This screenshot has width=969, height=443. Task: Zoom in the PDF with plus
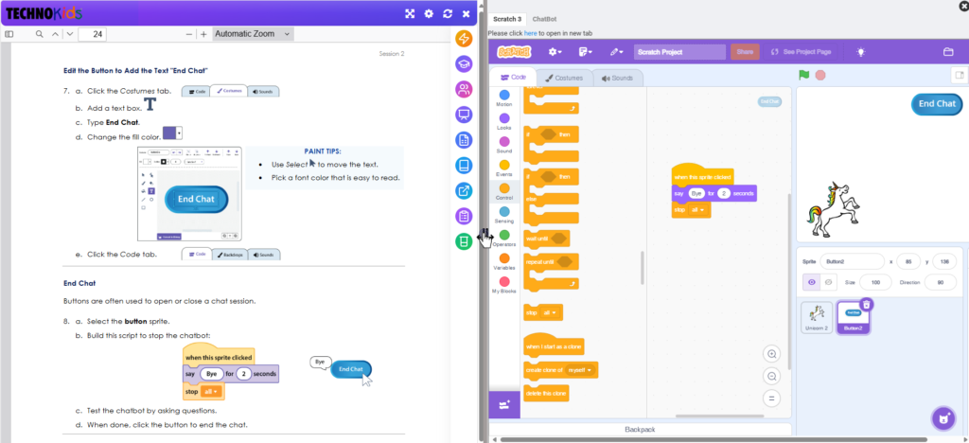[x=203, y=35]
